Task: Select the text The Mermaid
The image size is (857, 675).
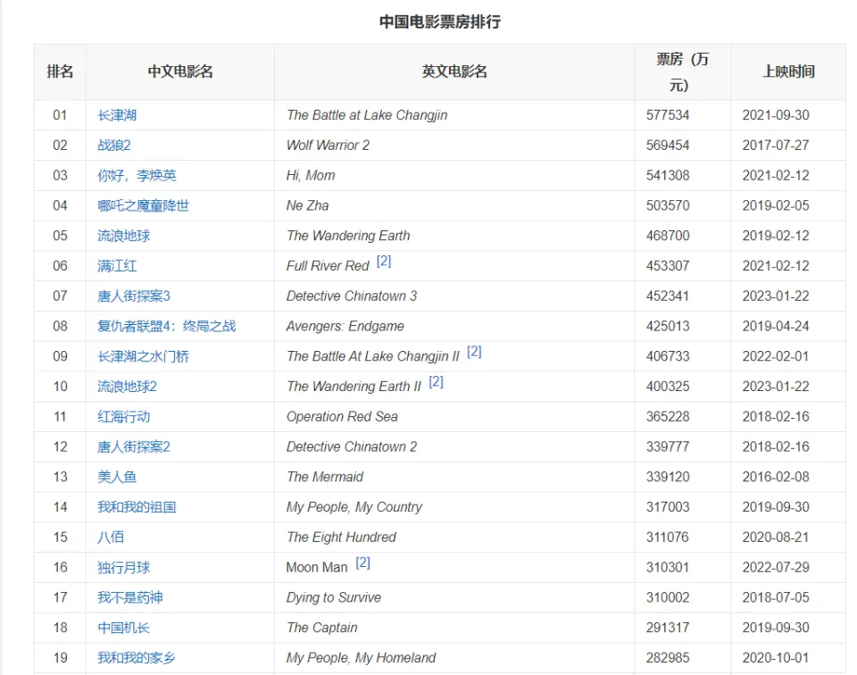Action: click(x=325, y=477)
